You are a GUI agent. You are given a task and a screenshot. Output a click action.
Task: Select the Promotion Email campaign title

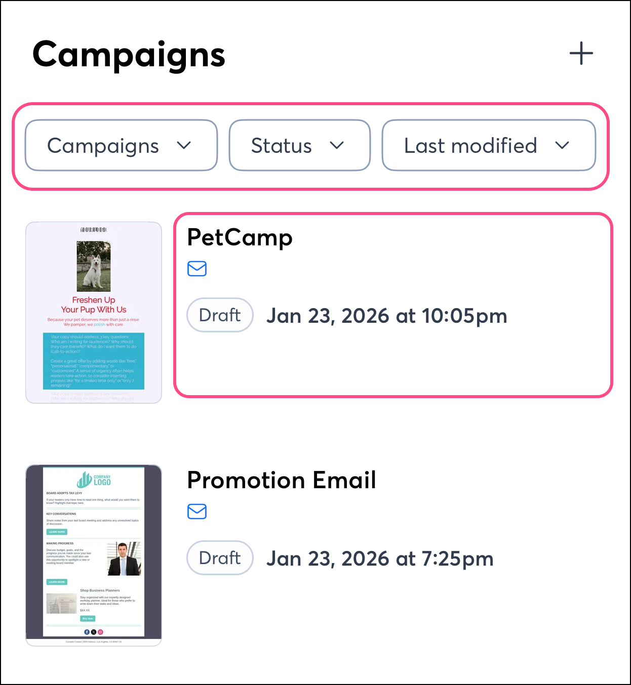(282, 480)
